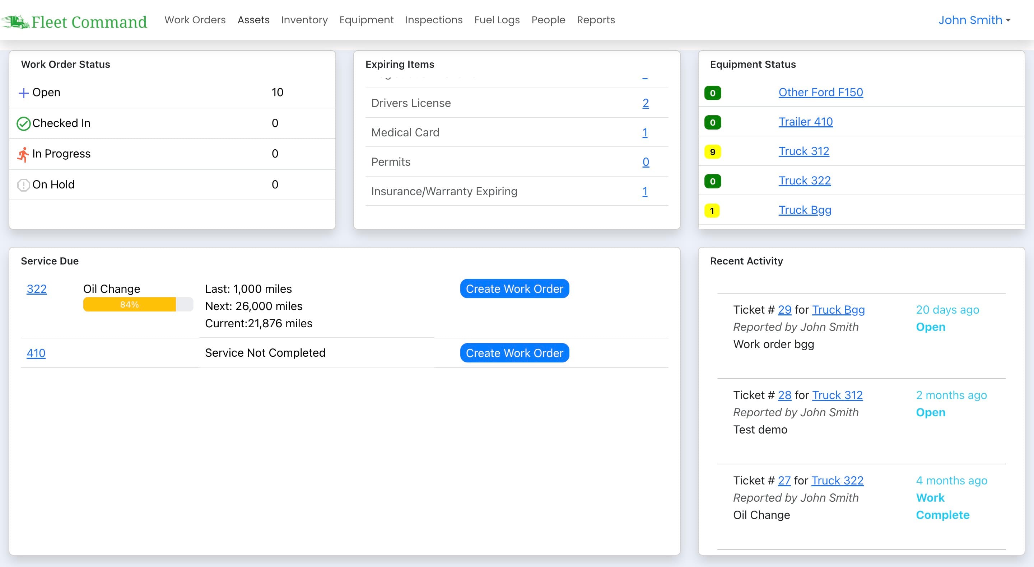Open Truck 322 link on ticket 27
This screenshot has width=1034, height=567.
point(837,481)
